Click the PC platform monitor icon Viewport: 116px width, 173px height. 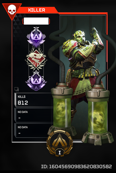17,89
